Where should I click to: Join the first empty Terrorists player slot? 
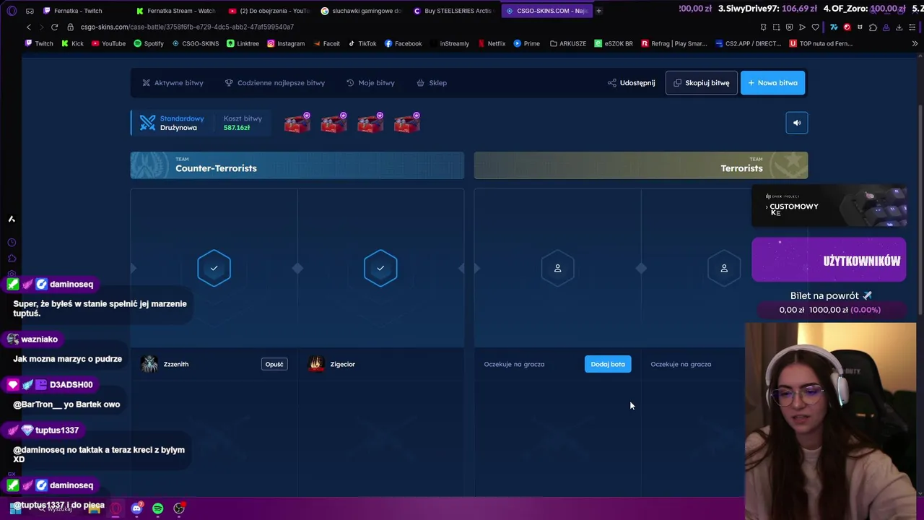[x=557, y=268]
